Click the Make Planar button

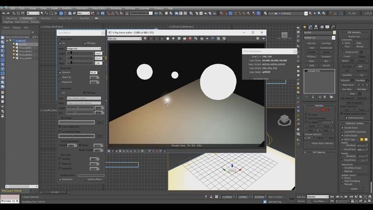(x=349, y=85)
